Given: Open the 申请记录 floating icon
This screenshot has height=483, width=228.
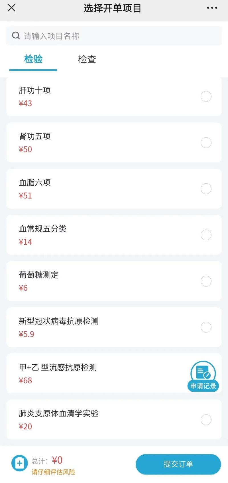Looking at the screenshot, I should (203, 376).
